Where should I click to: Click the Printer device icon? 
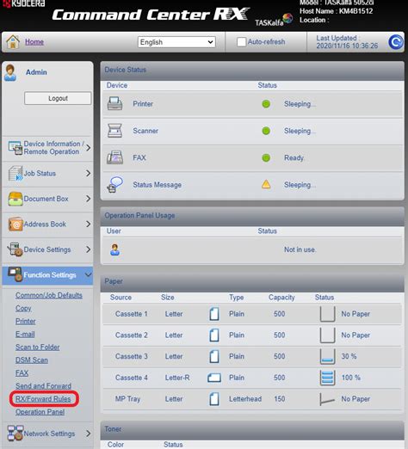[x=114, y=104]
